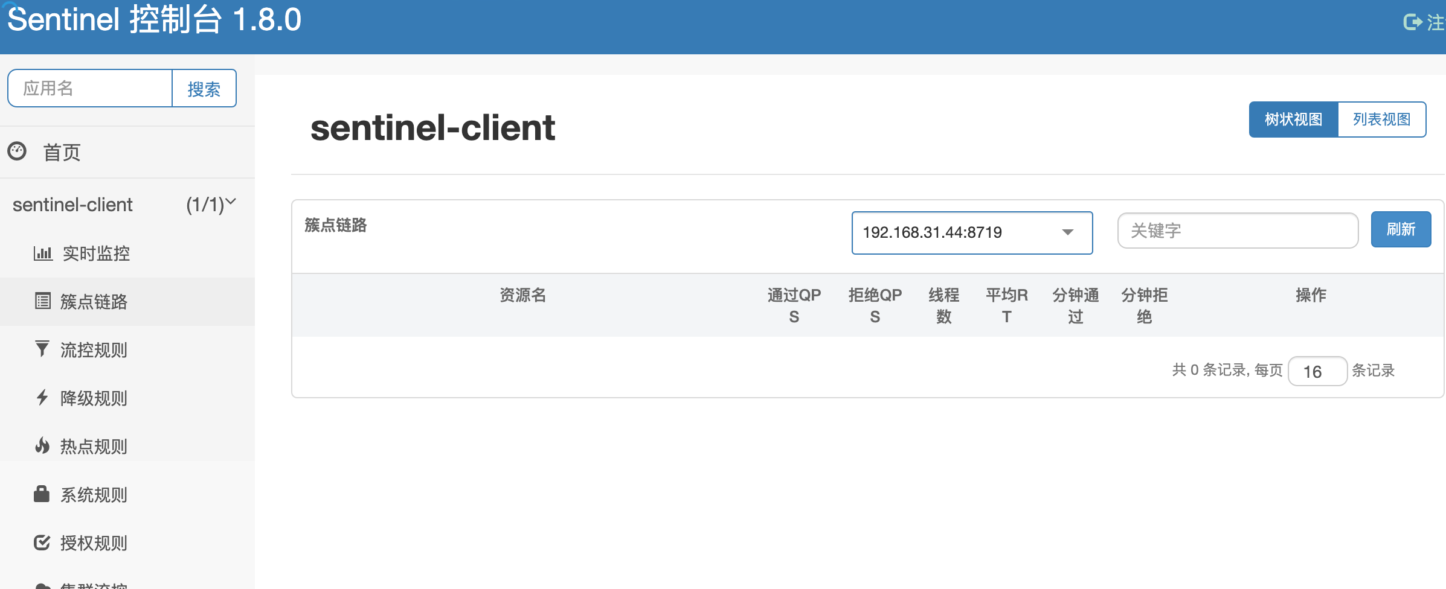The image size is (1446, 589).
Task: Click the bar chart icon for 实时监控
Action: pyautogui.click(x=43, y=253)
